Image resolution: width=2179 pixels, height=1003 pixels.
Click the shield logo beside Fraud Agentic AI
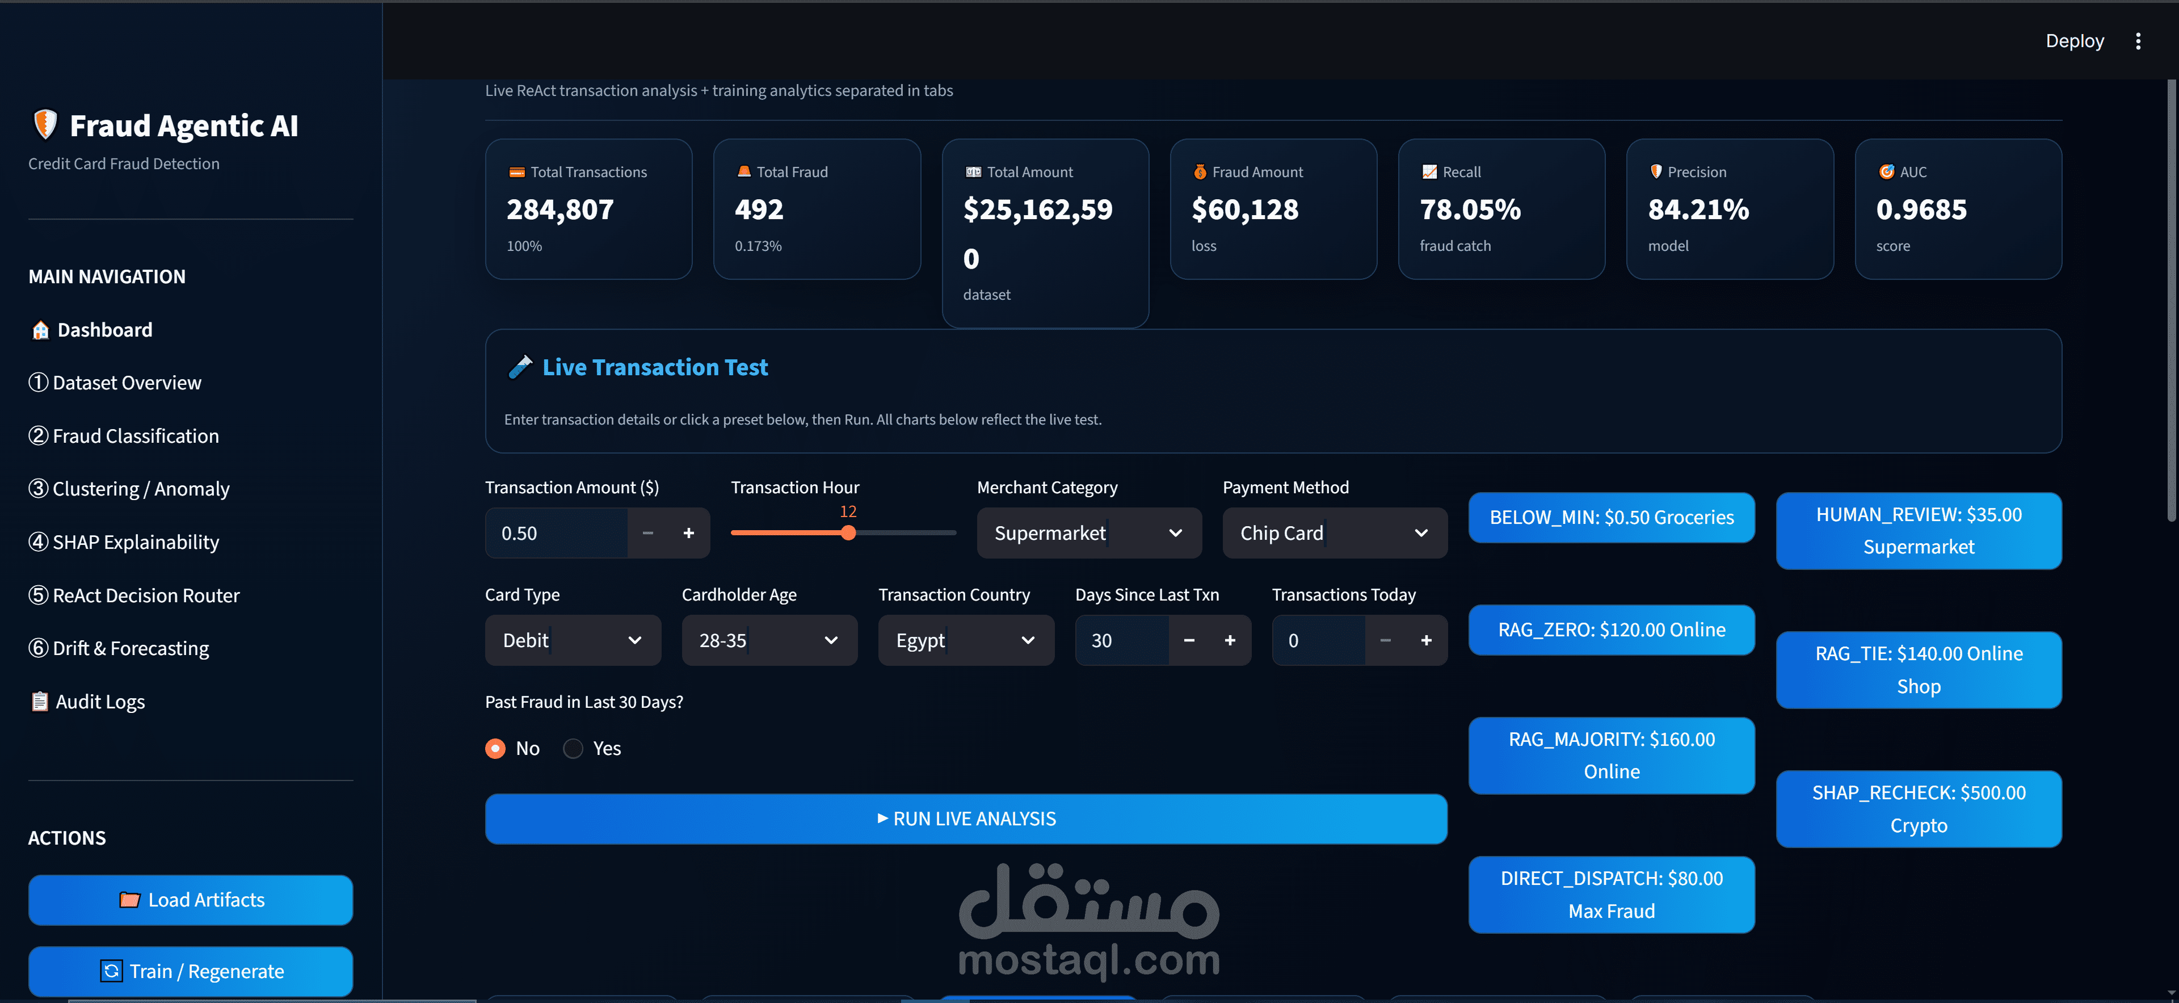[45, 124]
